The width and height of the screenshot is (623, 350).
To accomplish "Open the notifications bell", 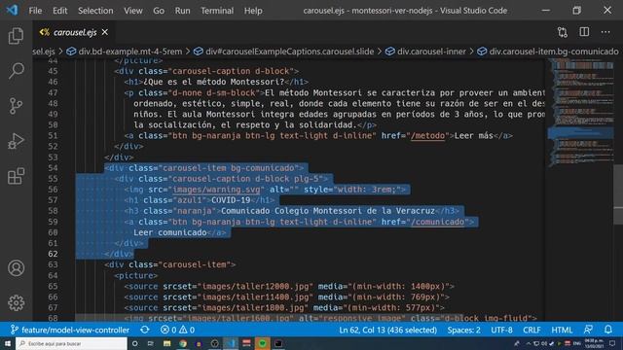I will click(x=608, y=330).
